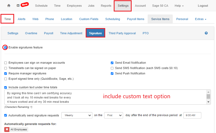Switch to the Overtime tab
The height and width of the screenshot is (133, 216).
click(x=31, y=33)
